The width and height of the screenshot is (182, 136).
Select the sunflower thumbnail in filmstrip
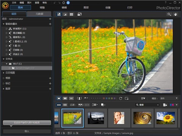165,118
